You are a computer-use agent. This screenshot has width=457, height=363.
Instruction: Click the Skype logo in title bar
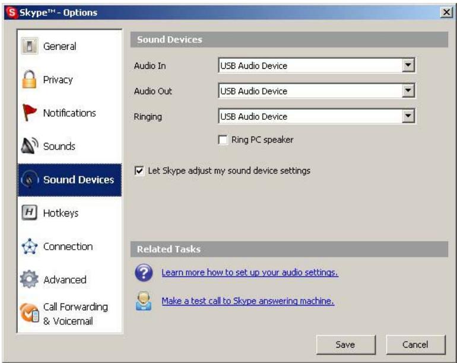click(11, 12)
